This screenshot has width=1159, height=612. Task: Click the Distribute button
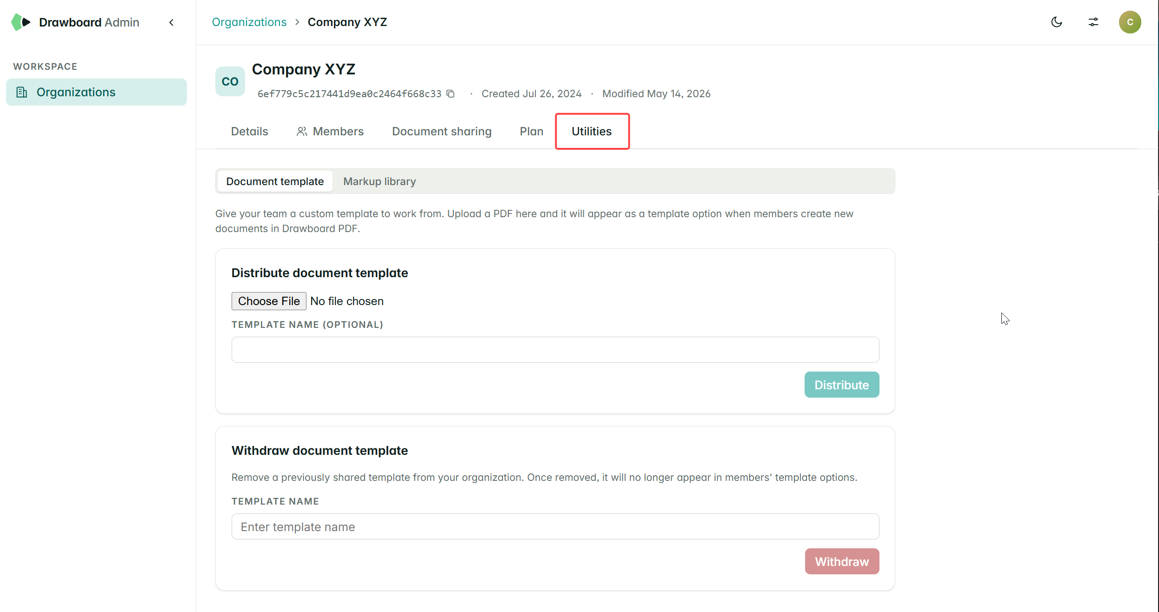[x=842, y=385]
